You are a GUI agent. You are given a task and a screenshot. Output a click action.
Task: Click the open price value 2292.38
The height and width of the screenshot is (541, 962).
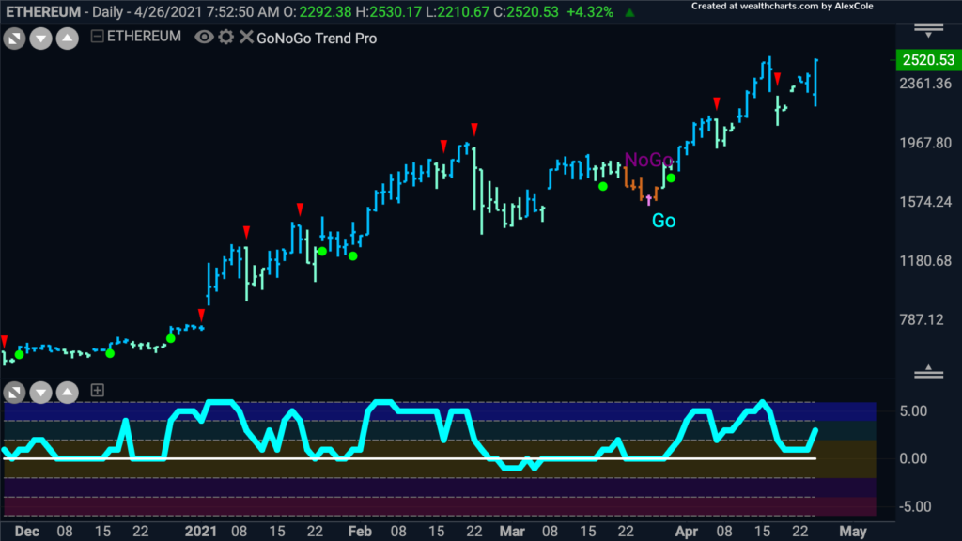[x=325, y=12]
